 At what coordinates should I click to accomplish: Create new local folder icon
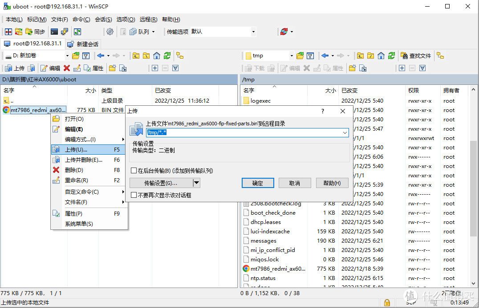(113, 68)
